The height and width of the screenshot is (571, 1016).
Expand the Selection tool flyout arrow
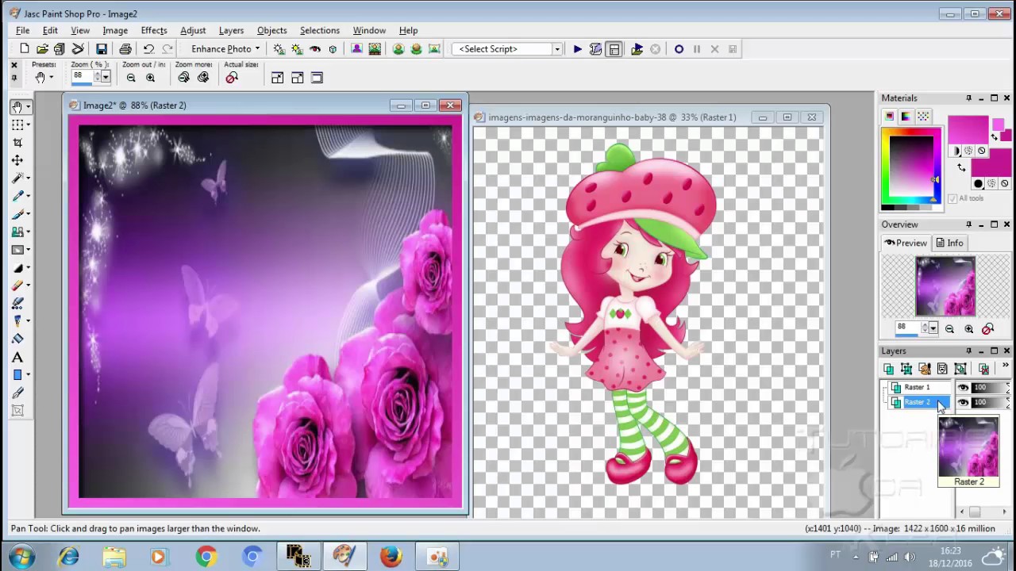pos(29,125)
